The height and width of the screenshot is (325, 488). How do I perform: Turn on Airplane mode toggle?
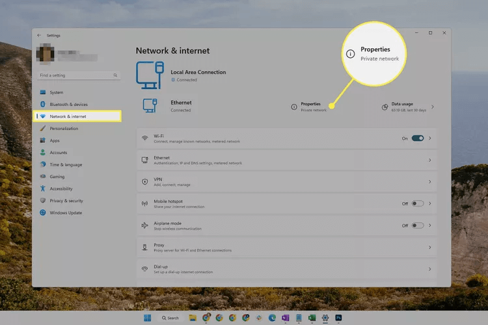pos(418,226)
